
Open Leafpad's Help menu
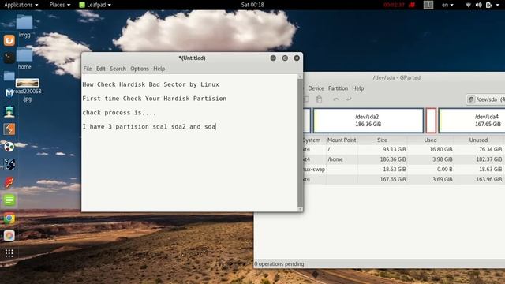pyautogui.click(x=159, y=69)
